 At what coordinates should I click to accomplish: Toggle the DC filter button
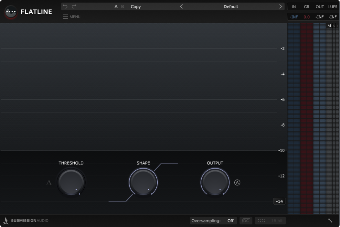click(246, 221)
